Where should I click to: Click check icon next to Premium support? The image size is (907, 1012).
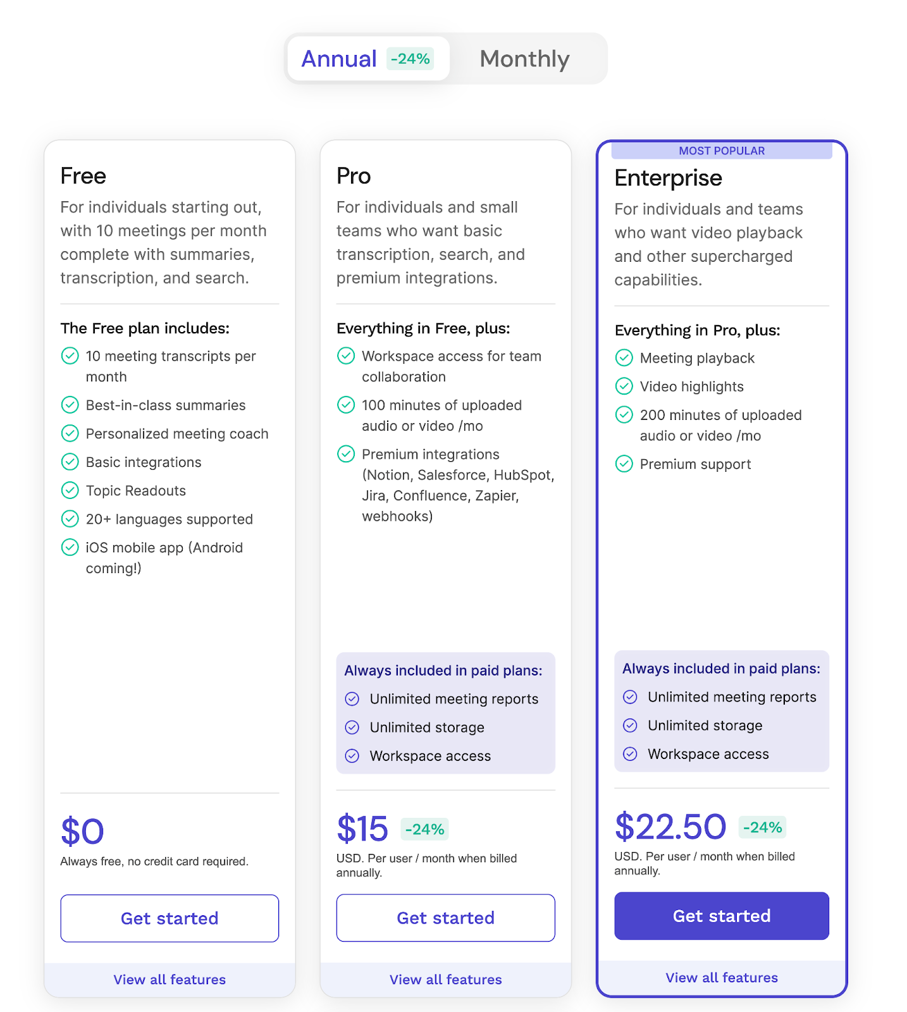624,464
